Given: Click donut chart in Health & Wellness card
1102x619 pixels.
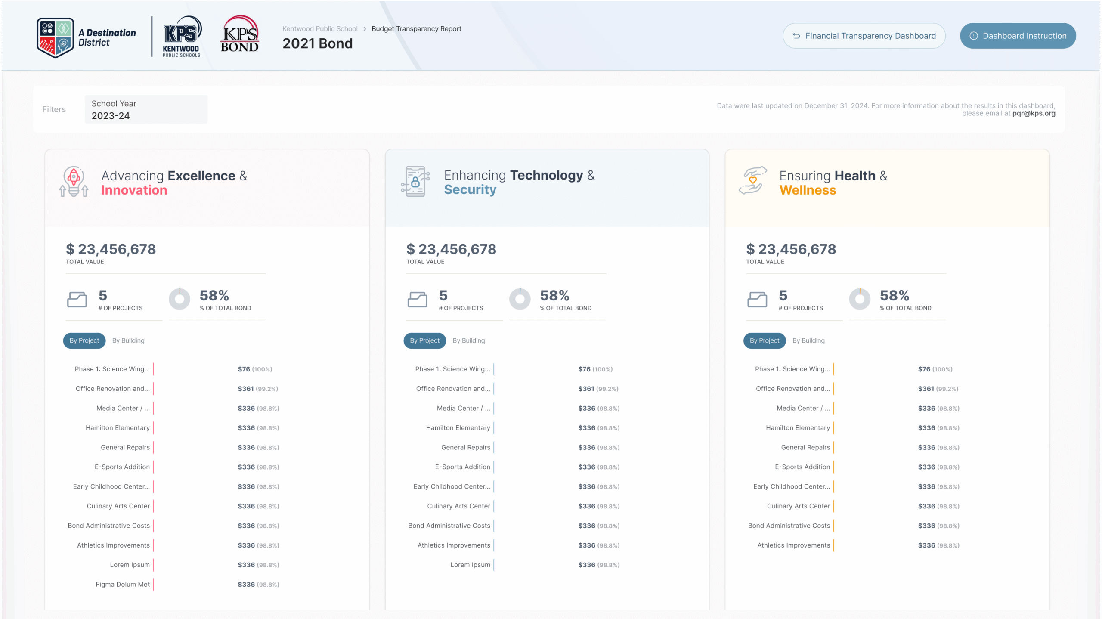Looking at the screenshot, I should pyautogui.click(x=860, y=299).
